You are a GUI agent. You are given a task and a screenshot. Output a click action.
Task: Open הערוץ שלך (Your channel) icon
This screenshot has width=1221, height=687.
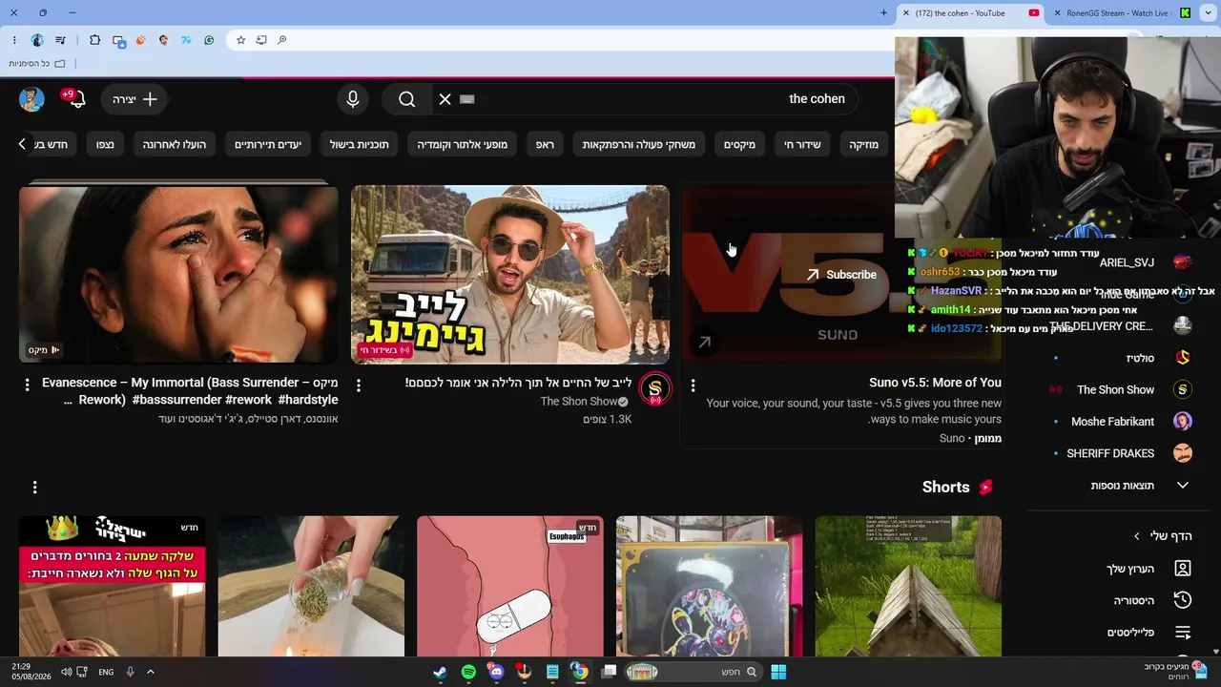(x=1183, y=569)
